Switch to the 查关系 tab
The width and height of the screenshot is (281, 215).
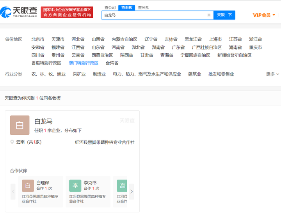[143, 8]
